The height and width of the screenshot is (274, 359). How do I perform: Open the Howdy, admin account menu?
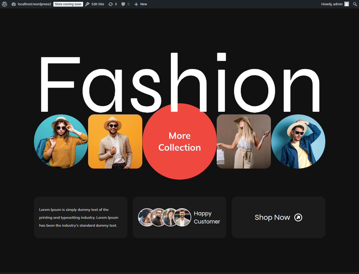point(335,4)
